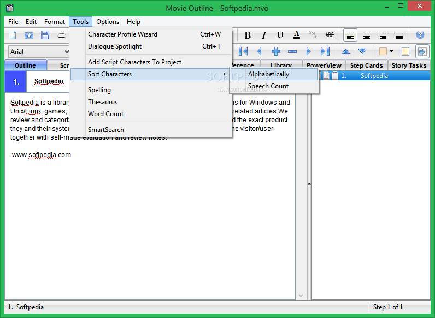Click the notepad icon in Softpedia row
Viewport: 435px width, 318px height.
[x=335, y=76]
